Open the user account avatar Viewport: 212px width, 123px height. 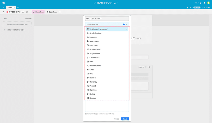pyautogui.click(x=209, y=3)
